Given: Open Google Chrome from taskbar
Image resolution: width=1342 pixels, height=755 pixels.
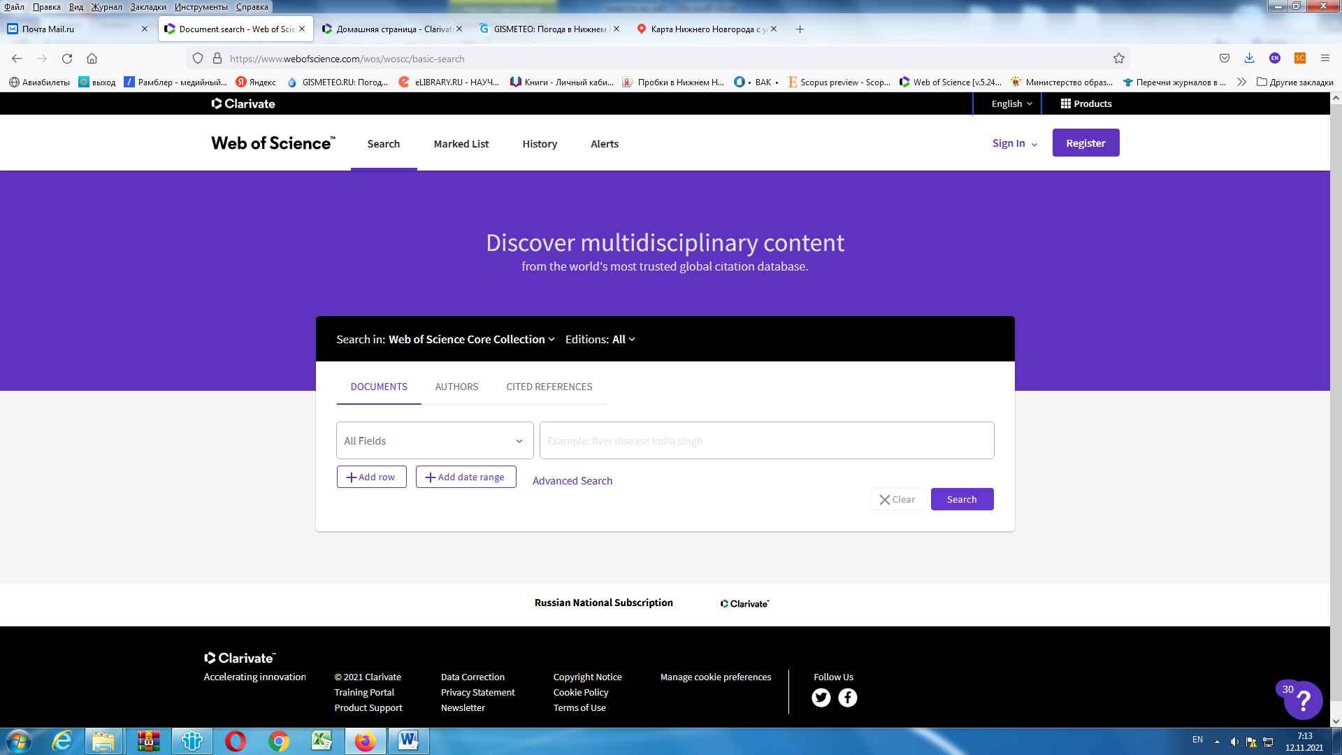Looking at the screenshot, I should pyautogui.click(x=279, y=741).
